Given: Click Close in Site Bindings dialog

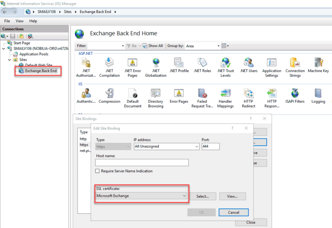Looking at the screenshot, I should [251, 222].
